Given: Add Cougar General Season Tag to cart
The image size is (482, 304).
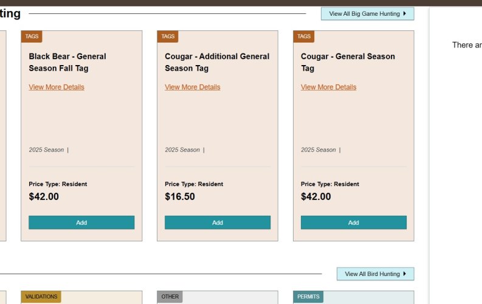Looking at the screenshot, I should pos(354,223).
